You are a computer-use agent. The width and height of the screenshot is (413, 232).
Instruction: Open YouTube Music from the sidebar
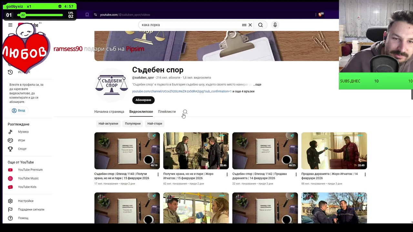coord(28,178)
